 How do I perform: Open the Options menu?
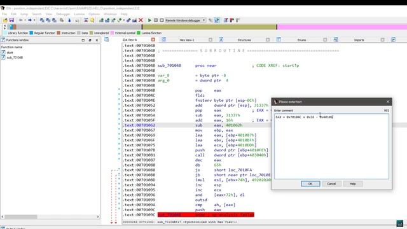coord(94,14)
